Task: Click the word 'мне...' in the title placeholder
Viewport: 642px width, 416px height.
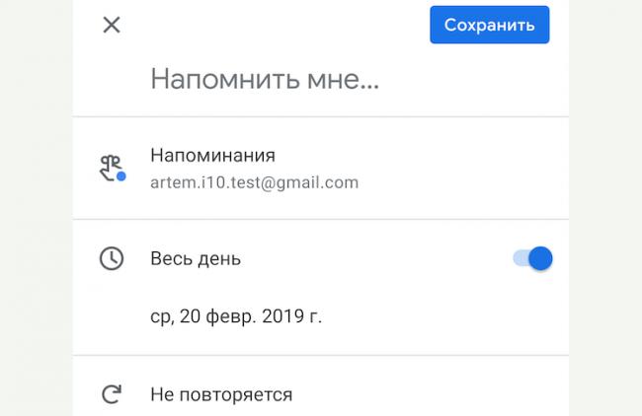Action: (343, 79)
